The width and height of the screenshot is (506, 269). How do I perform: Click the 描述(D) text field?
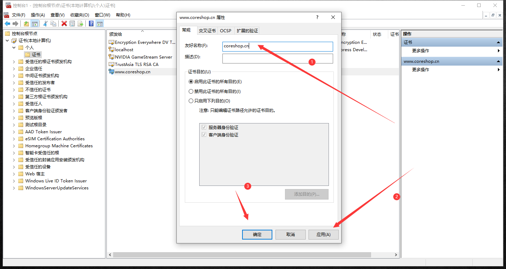click(277, 59)
